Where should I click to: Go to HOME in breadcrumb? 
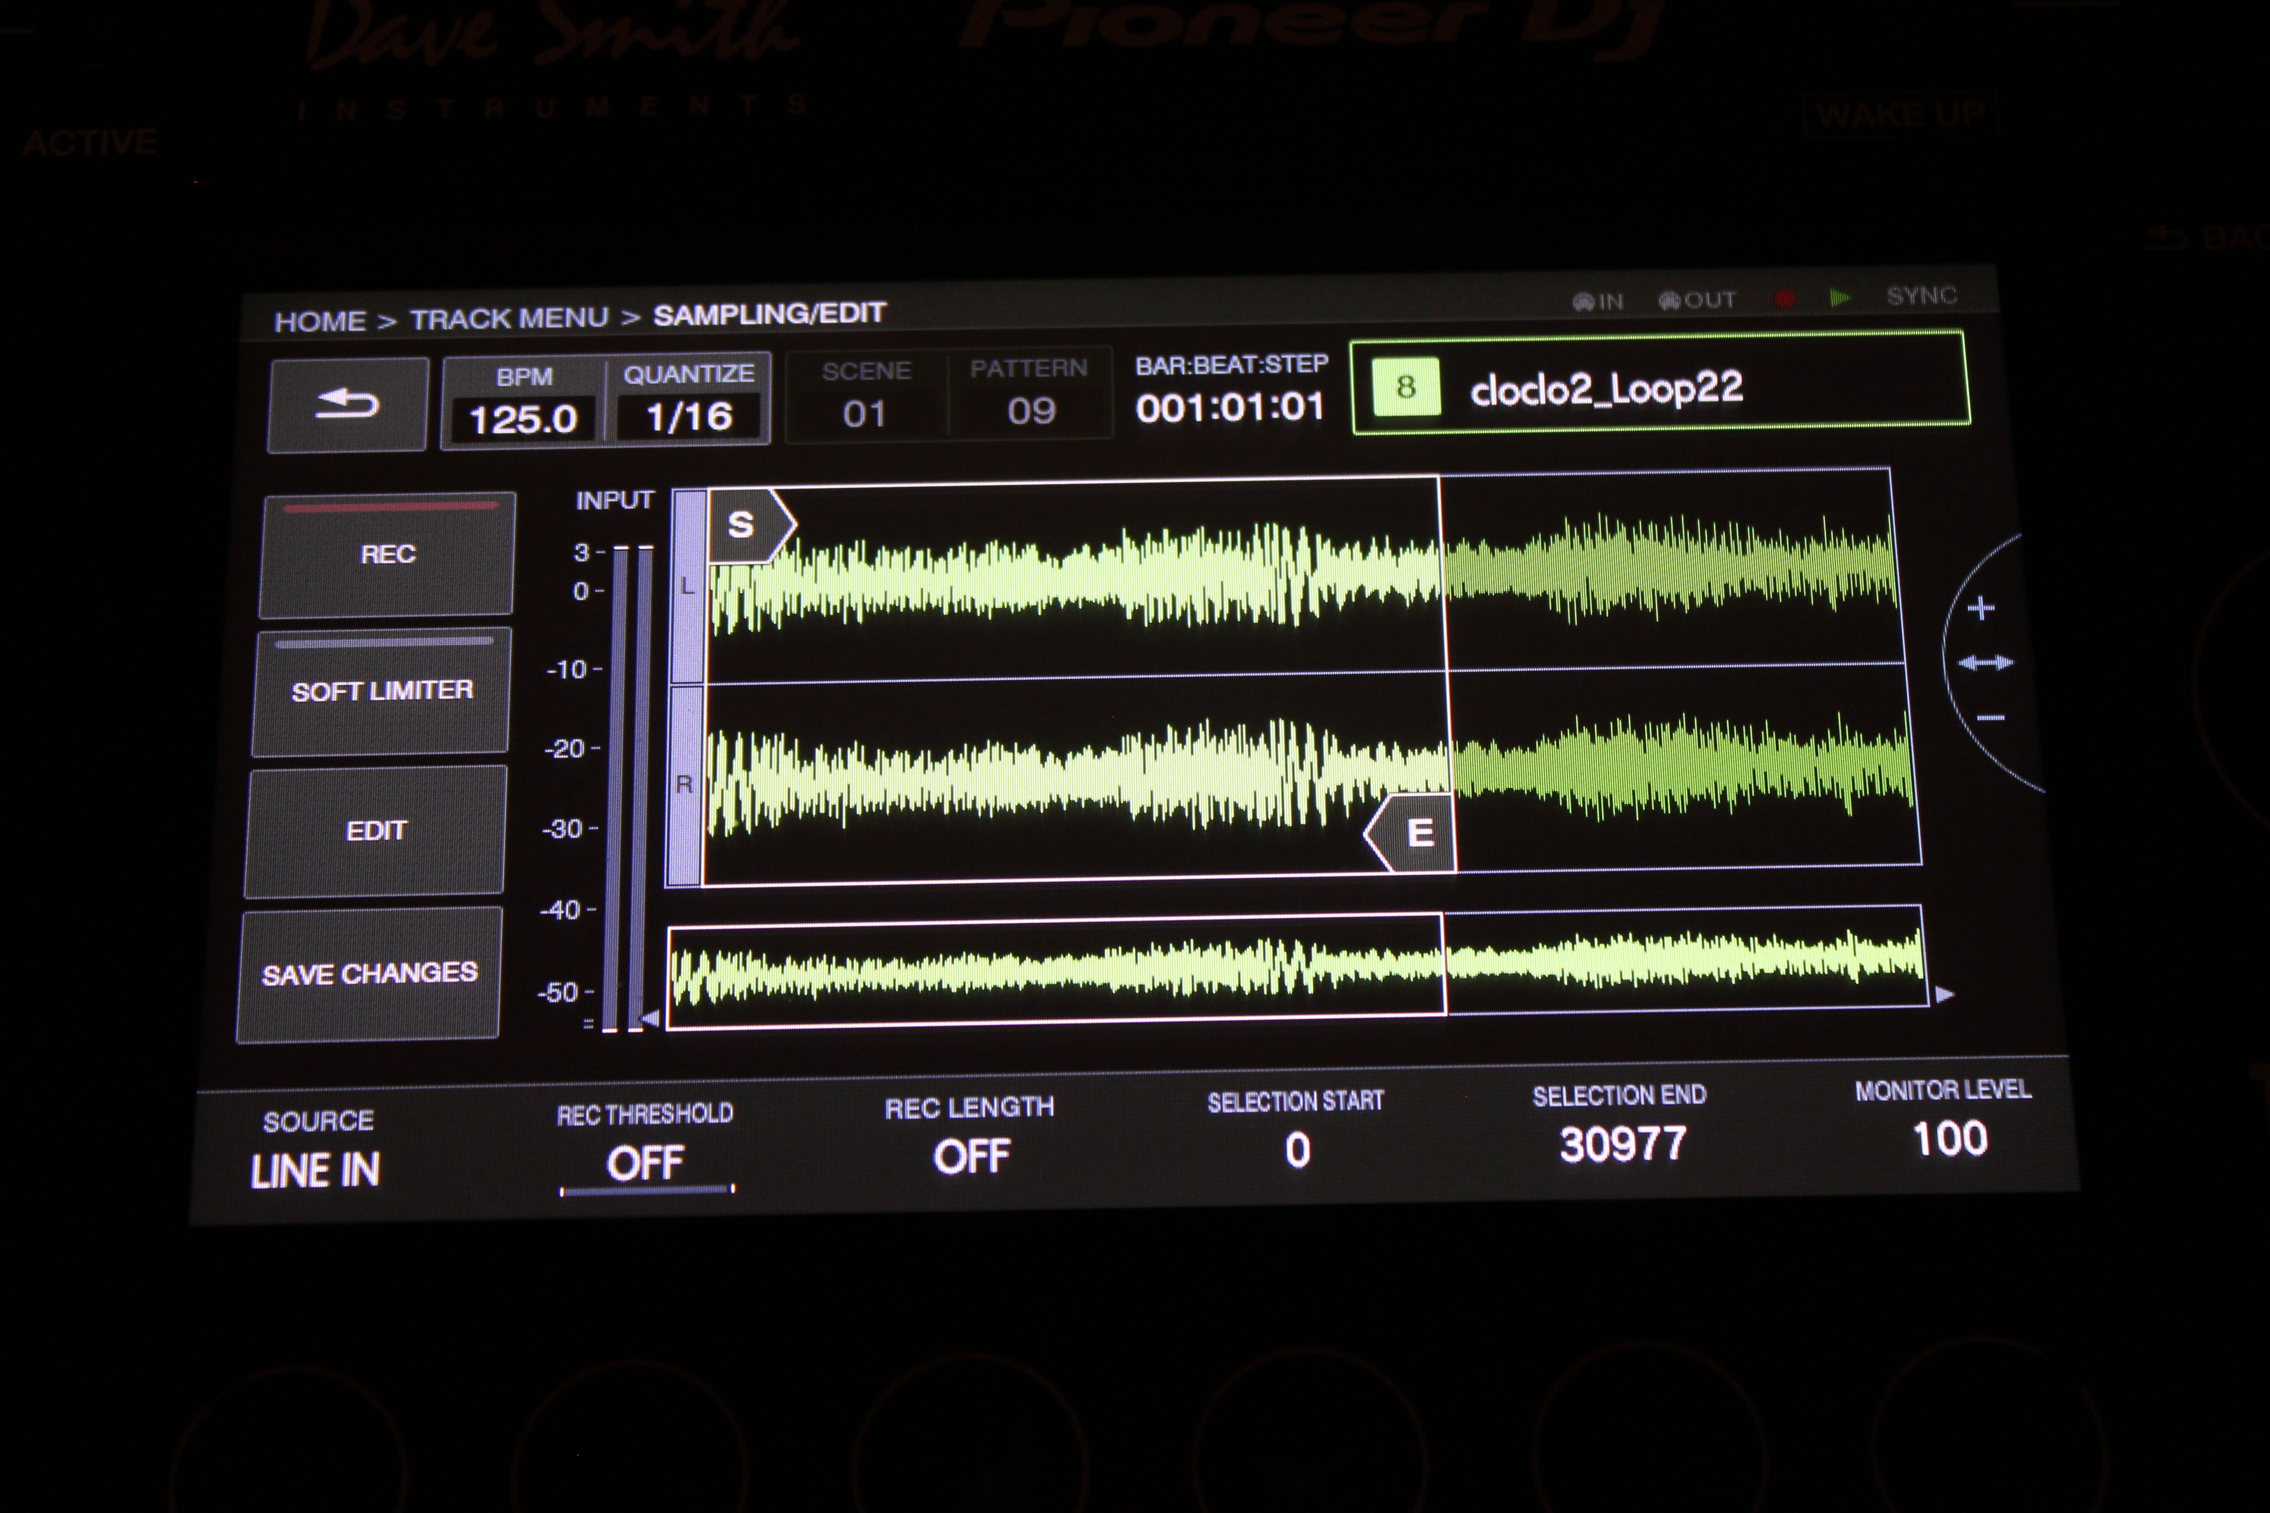(x=321, y=320)
